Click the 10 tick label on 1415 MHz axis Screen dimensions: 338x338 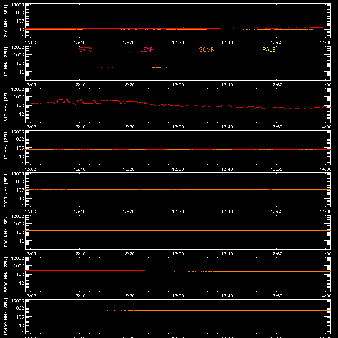coord(22,156)
